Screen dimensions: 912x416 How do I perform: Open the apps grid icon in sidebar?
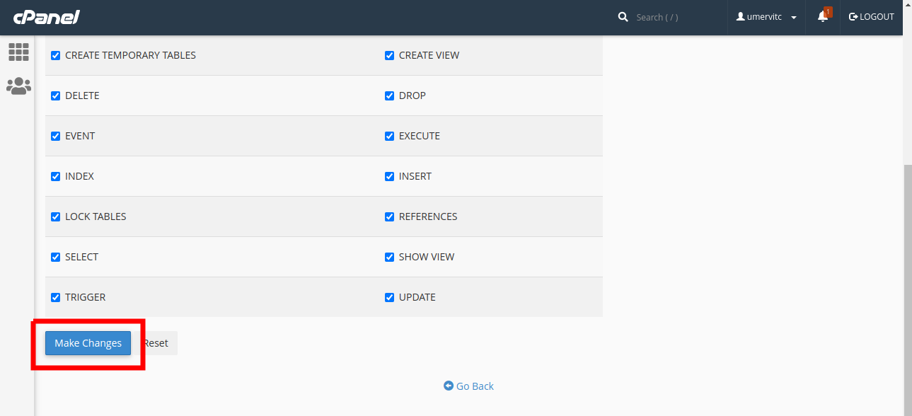(x=18, y=52)
